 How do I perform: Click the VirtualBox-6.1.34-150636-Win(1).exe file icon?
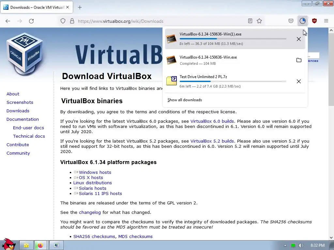[x=172, y=39]
